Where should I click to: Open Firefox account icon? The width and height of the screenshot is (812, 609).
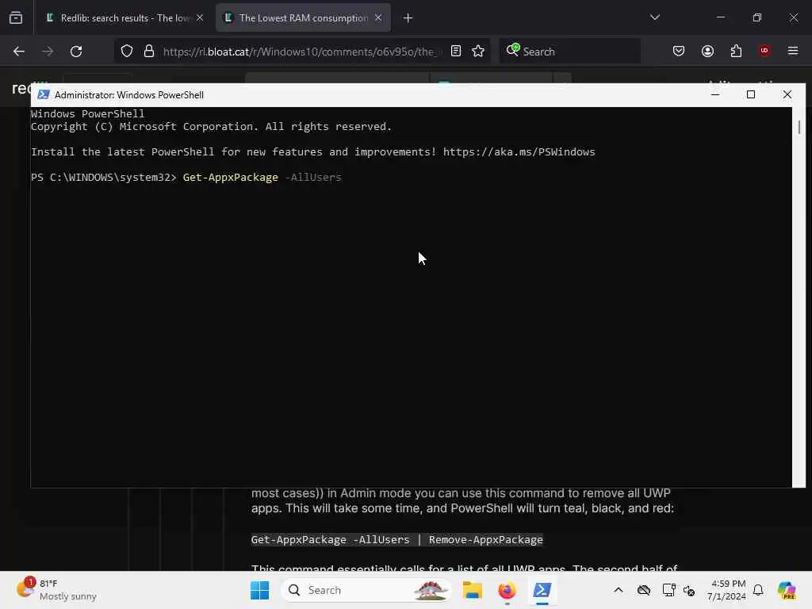point(708,52)
